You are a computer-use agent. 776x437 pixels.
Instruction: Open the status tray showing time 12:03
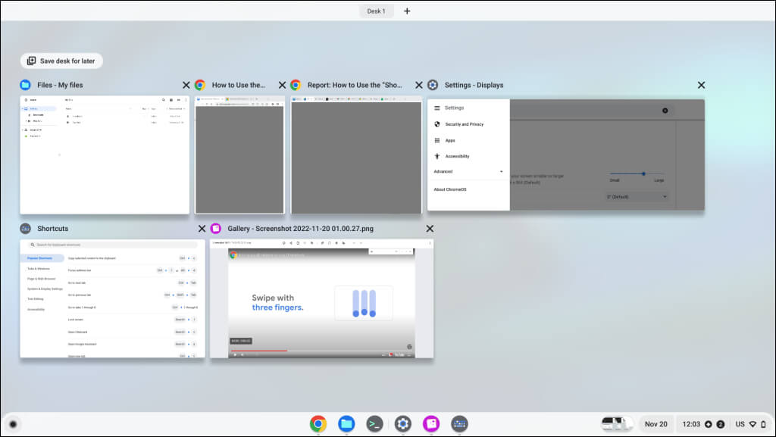[x=700, y=424]
